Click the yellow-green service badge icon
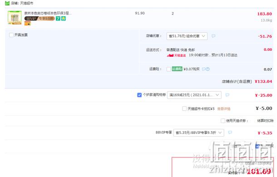 pos(64,18)
